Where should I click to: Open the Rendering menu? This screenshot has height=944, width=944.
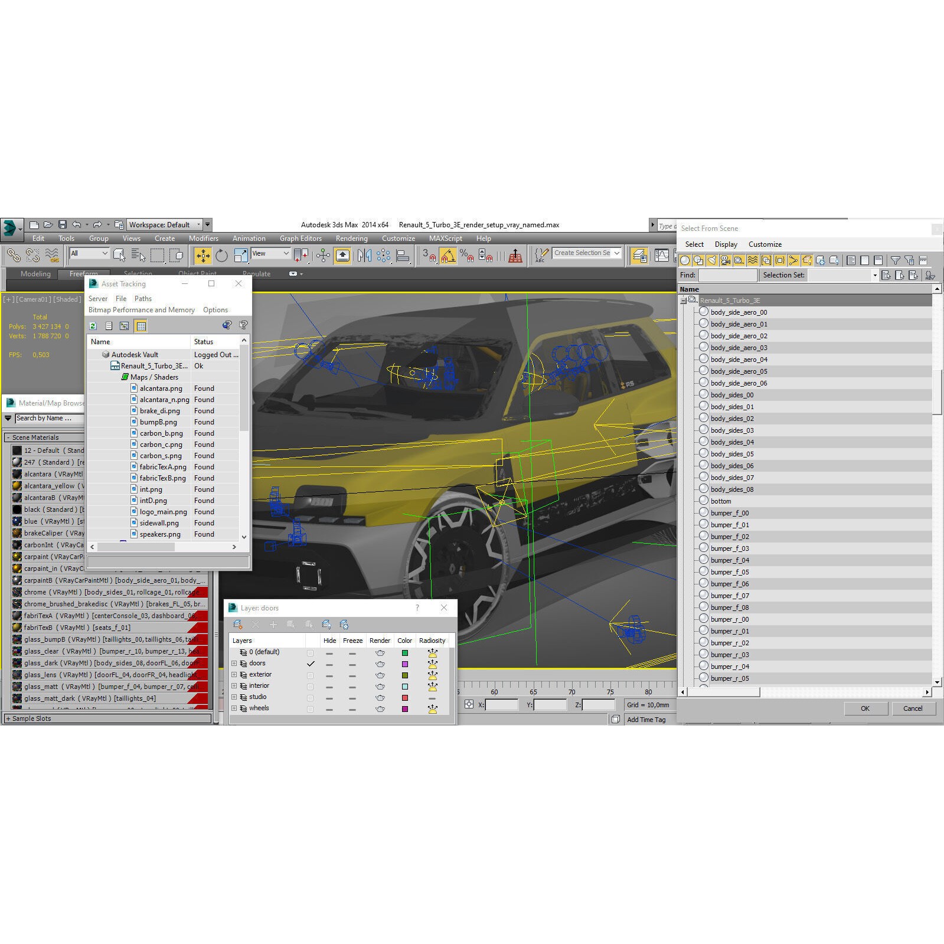(351, 239)
